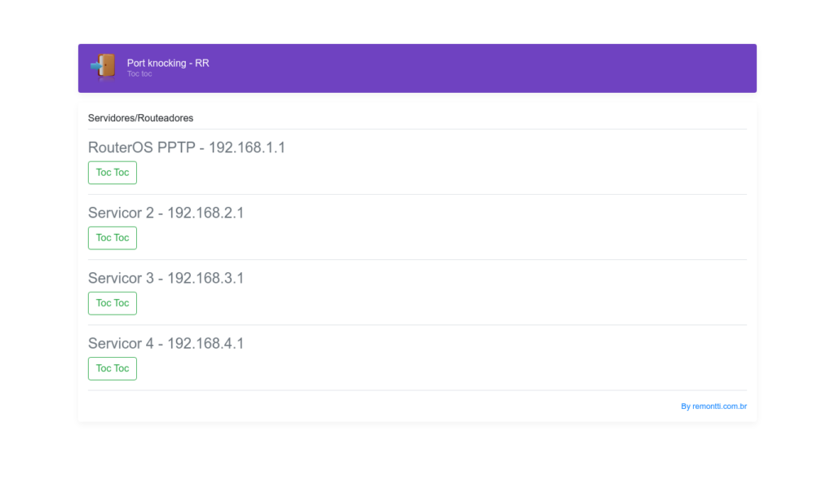Trigger Toc Toc for Servicor 4
The height and width of the screenshot is (484, 835).
[x=113, y=368]
